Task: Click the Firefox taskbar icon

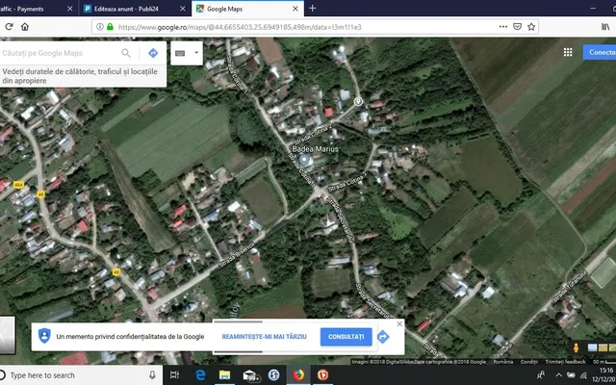Action: 298,375
